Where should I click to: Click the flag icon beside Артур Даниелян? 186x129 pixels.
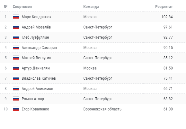(16, 68)
